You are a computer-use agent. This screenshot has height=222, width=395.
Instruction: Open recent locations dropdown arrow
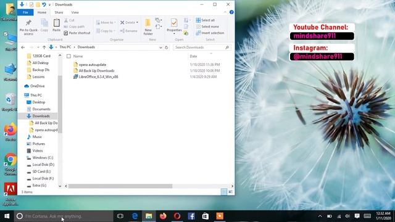38,47
